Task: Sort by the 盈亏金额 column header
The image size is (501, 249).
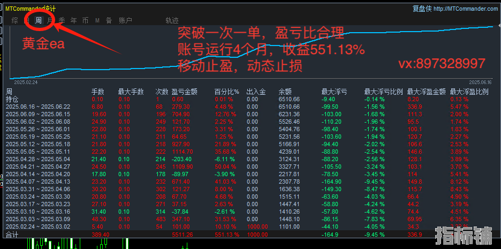Action: pos(184,92)
